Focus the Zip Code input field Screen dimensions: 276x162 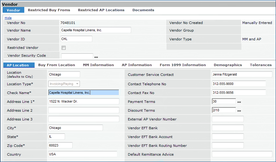(x=60, y=145)
